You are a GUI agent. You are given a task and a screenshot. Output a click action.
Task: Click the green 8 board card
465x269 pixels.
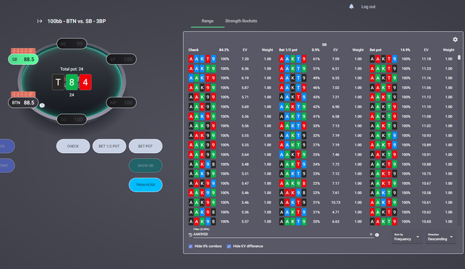click(x=73, y=83)
